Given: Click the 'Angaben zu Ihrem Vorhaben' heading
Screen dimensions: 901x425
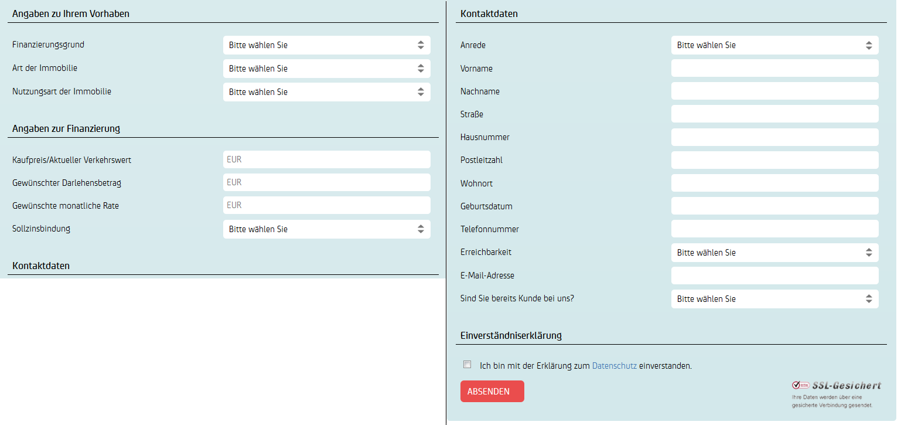Looking at the screenshot, I should [71, 13].
